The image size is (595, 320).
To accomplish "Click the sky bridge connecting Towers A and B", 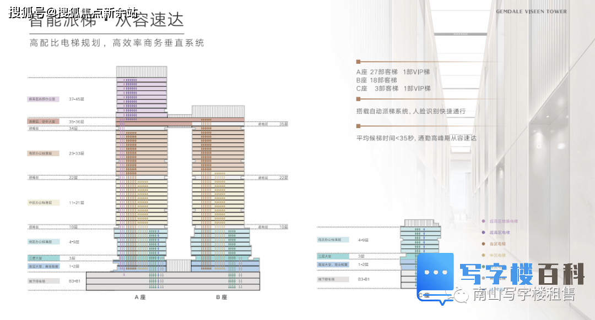I will [x=180, y=121].
